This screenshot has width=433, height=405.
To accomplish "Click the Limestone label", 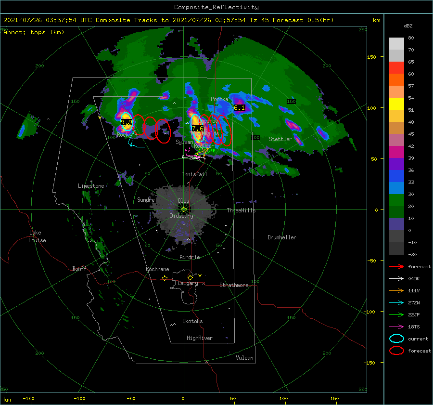I will pos(91,186).
